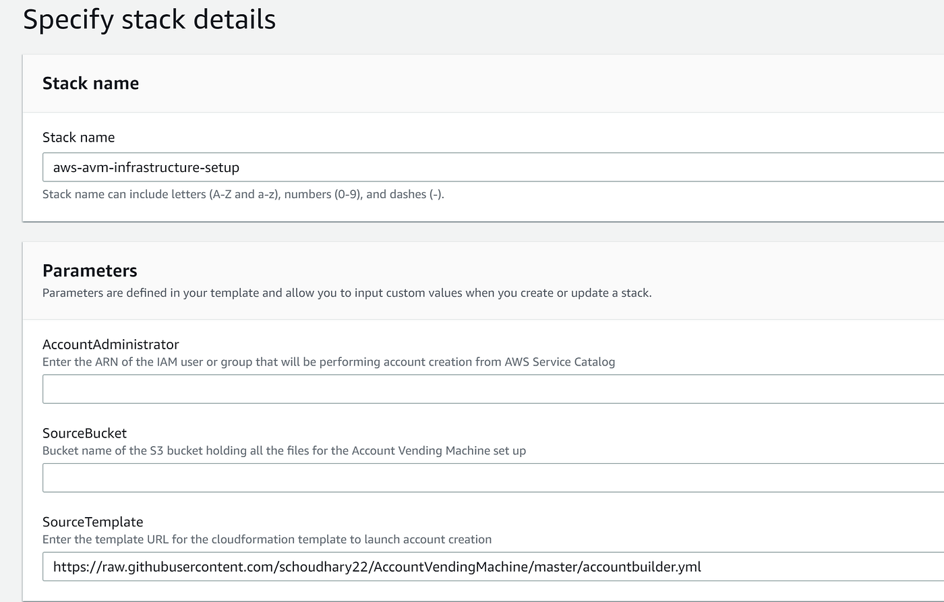Click the empty SourceBucket input field

click(x=492, y=478)
